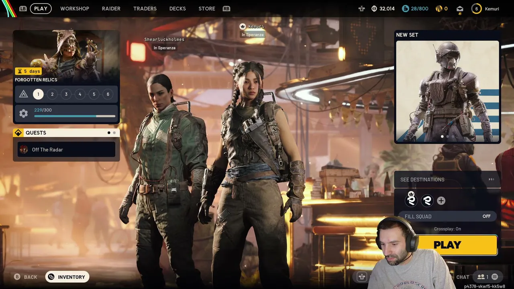Add a squad member with plus icon
514x289 pixels.
tap(441, 201)
